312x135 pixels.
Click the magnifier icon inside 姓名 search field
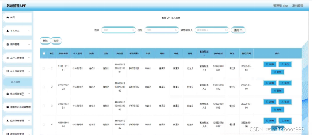[133, 30]
